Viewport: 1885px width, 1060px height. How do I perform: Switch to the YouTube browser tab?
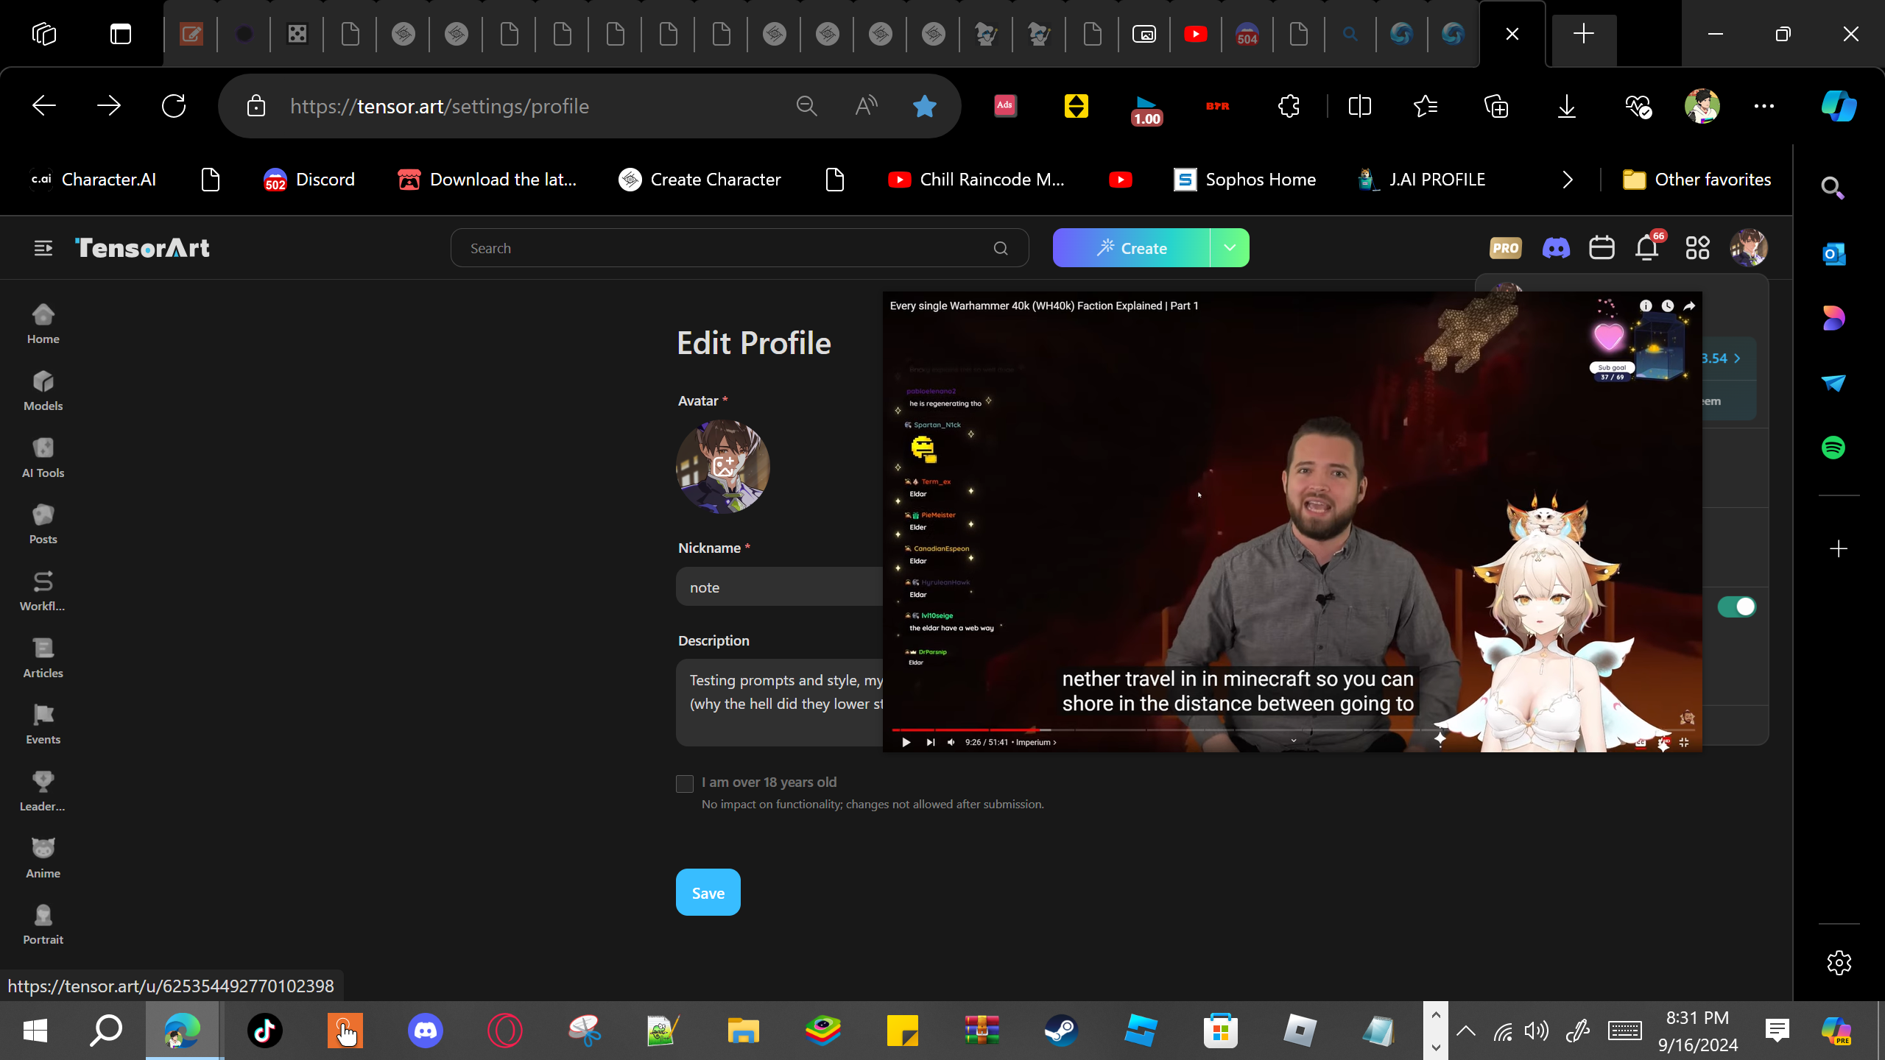tap(1196, 34)
